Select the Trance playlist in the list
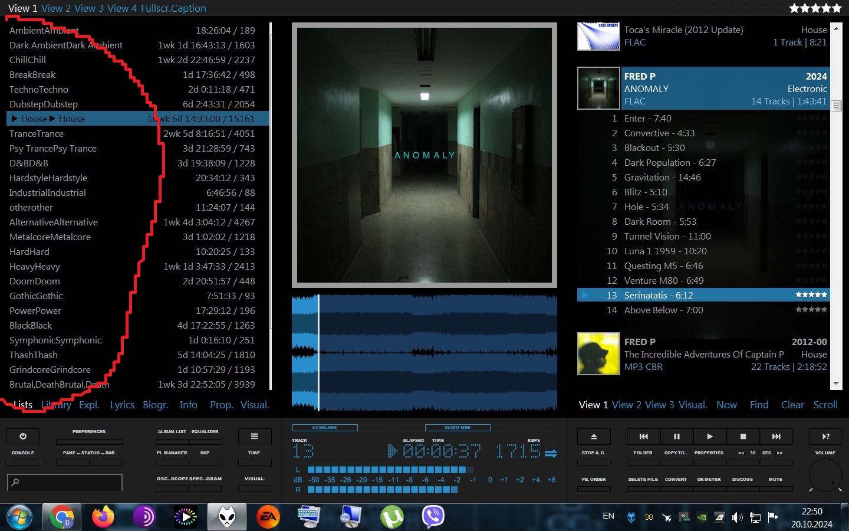 pos(37,134)
